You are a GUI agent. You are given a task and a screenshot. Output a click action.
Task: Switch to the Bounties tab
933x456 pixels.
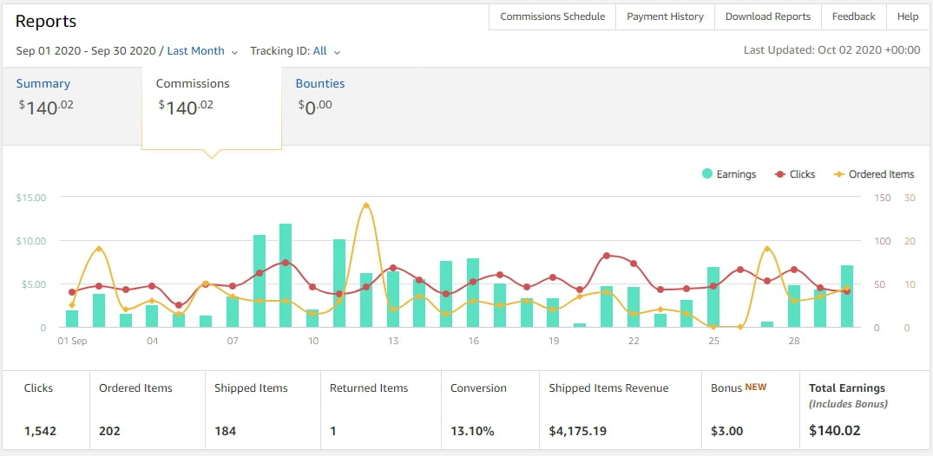click(320, 96)
